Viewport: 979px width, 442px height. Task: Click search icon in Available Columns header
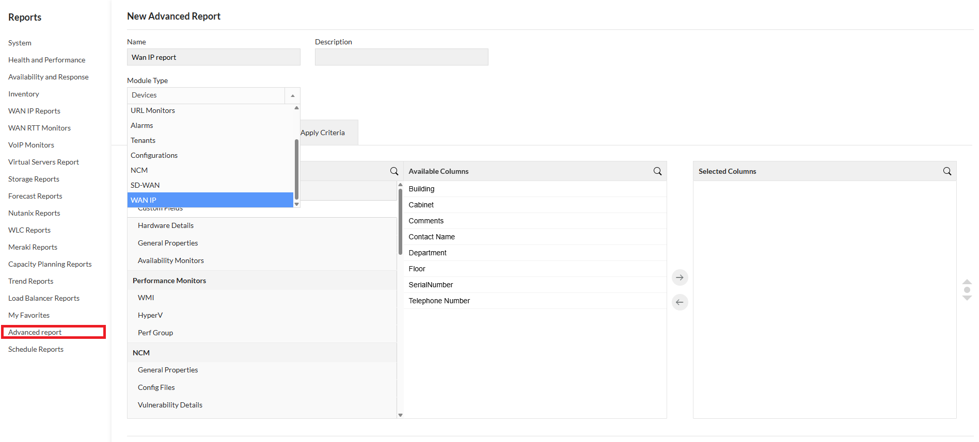pyautogui.click(x=657, y=171)
